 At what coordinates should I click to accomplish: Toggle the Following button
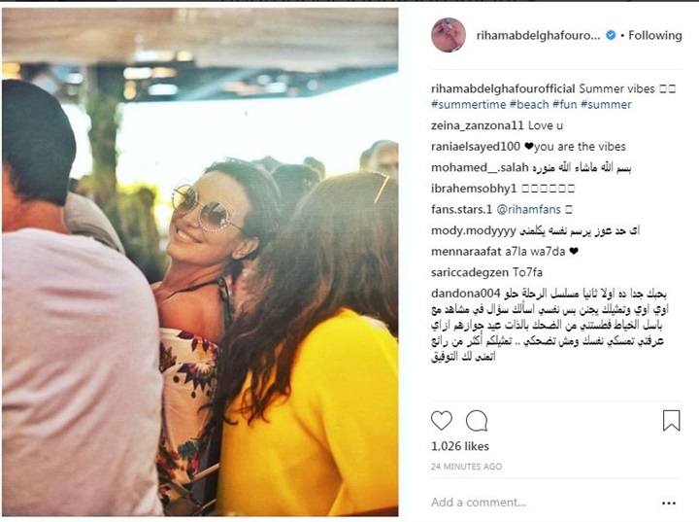tap(655, 35)
